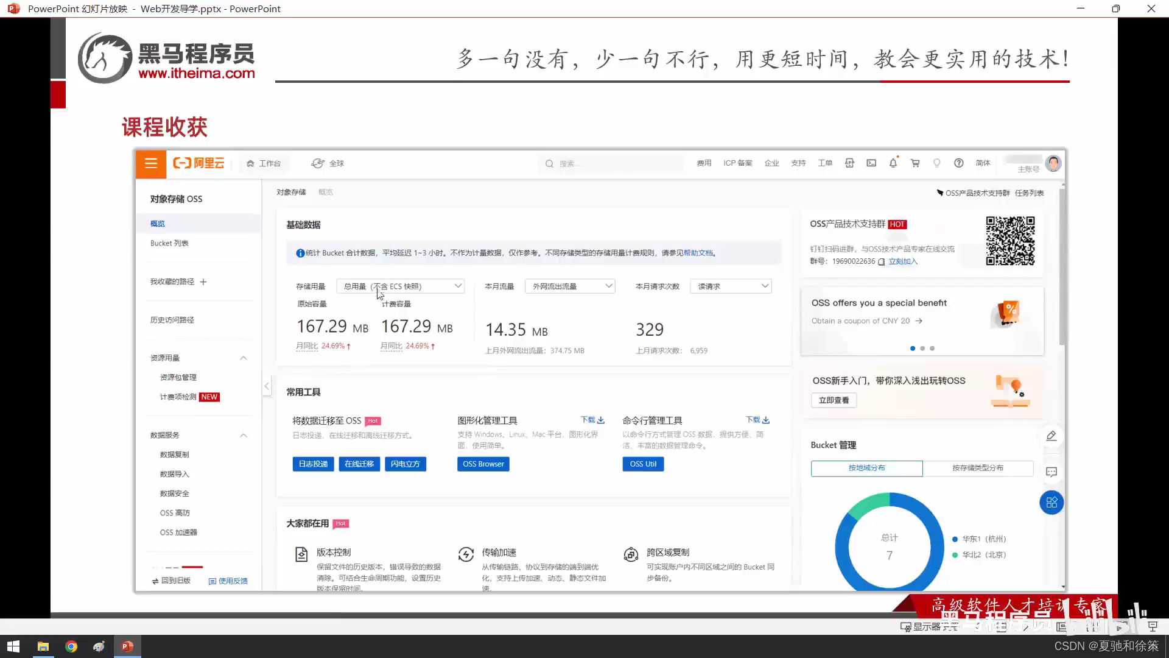The image size is (1169, 658).
Task: Click the 闪电立方 button
Action: [405, 464]
